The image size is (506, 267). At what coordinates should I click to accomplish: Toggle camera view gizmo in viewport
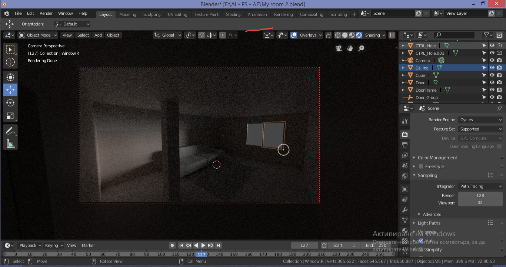(x=339, y=48)
